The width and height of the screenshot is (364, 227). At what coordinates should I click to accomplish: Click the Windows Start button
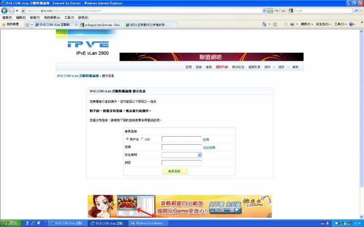click(11, 223)
